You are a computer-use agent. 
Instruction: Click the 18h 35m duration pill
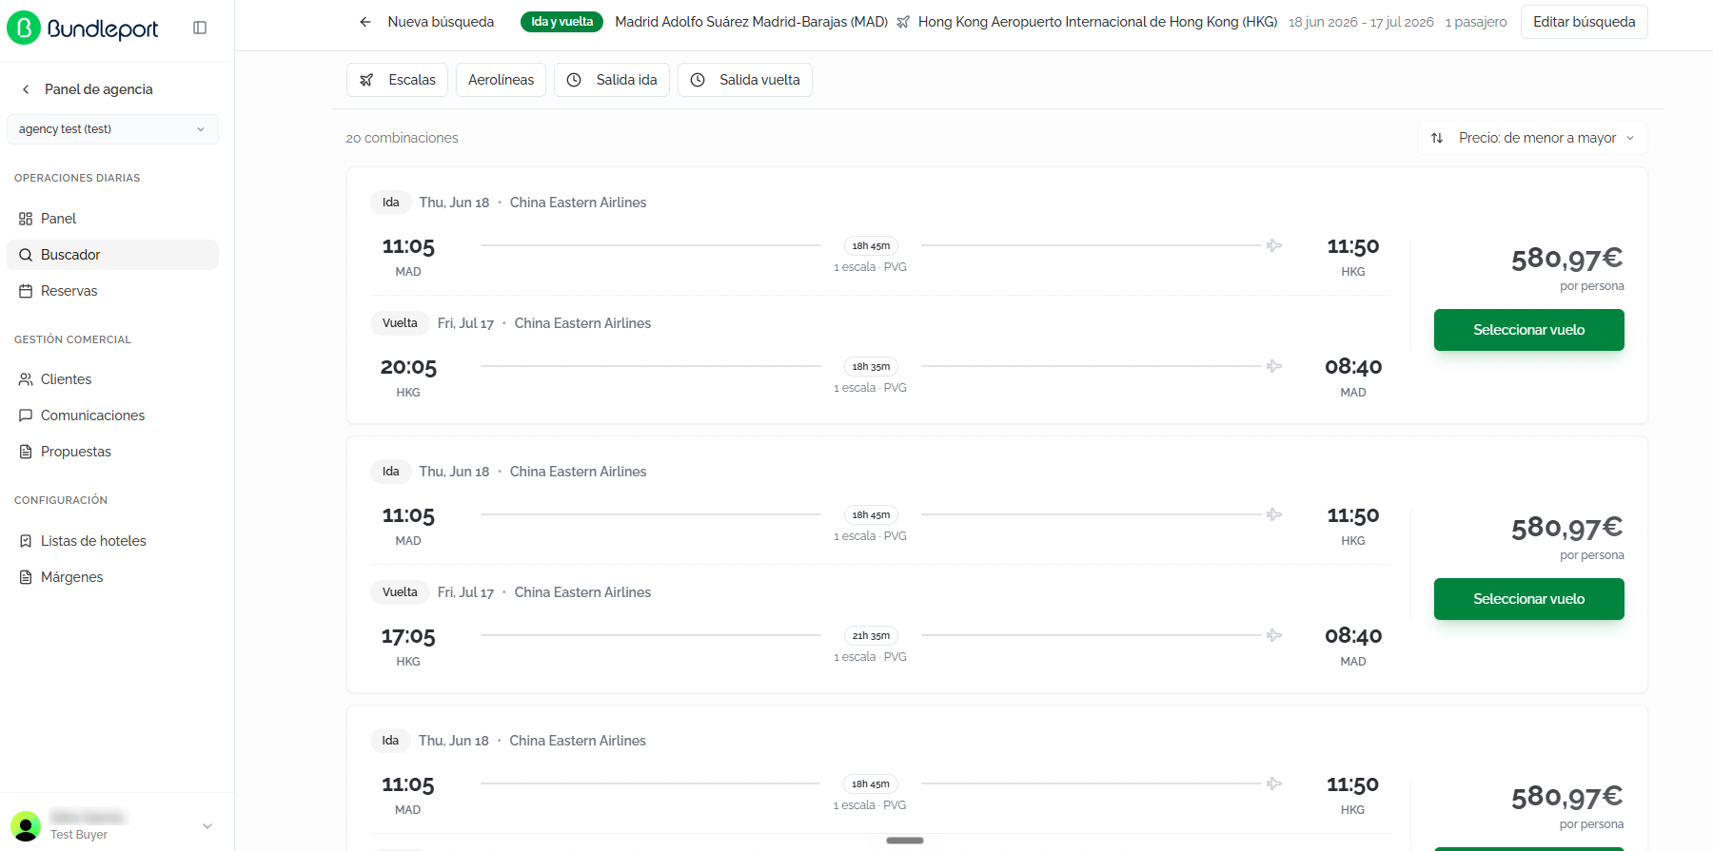(871, 367)
